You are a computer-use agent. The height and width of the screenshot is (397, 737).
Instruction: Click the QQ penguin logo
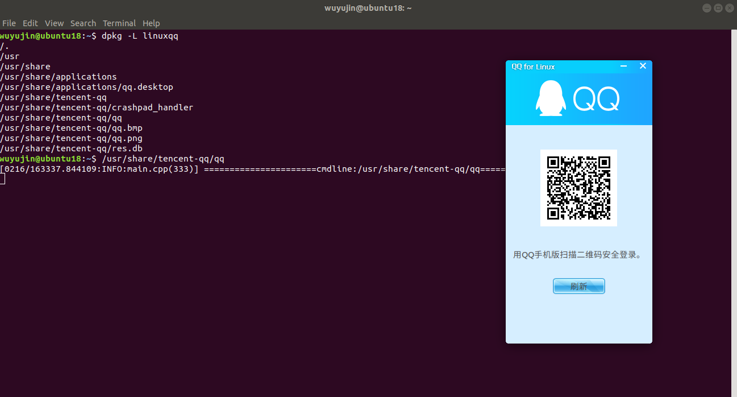click(x=551, y=98)
